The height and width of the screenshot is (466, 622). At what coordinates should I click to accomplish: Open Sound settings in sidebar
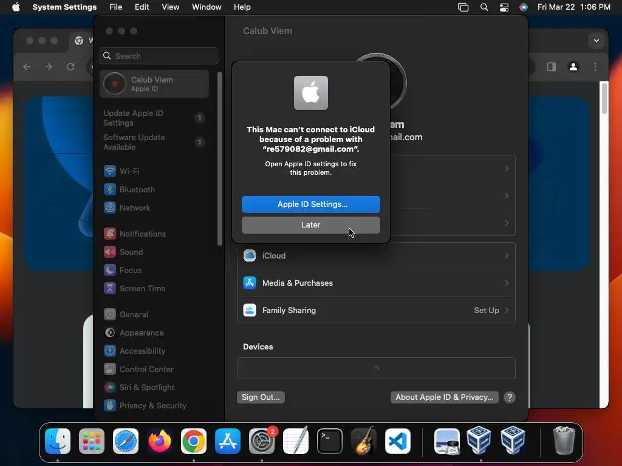155,252
